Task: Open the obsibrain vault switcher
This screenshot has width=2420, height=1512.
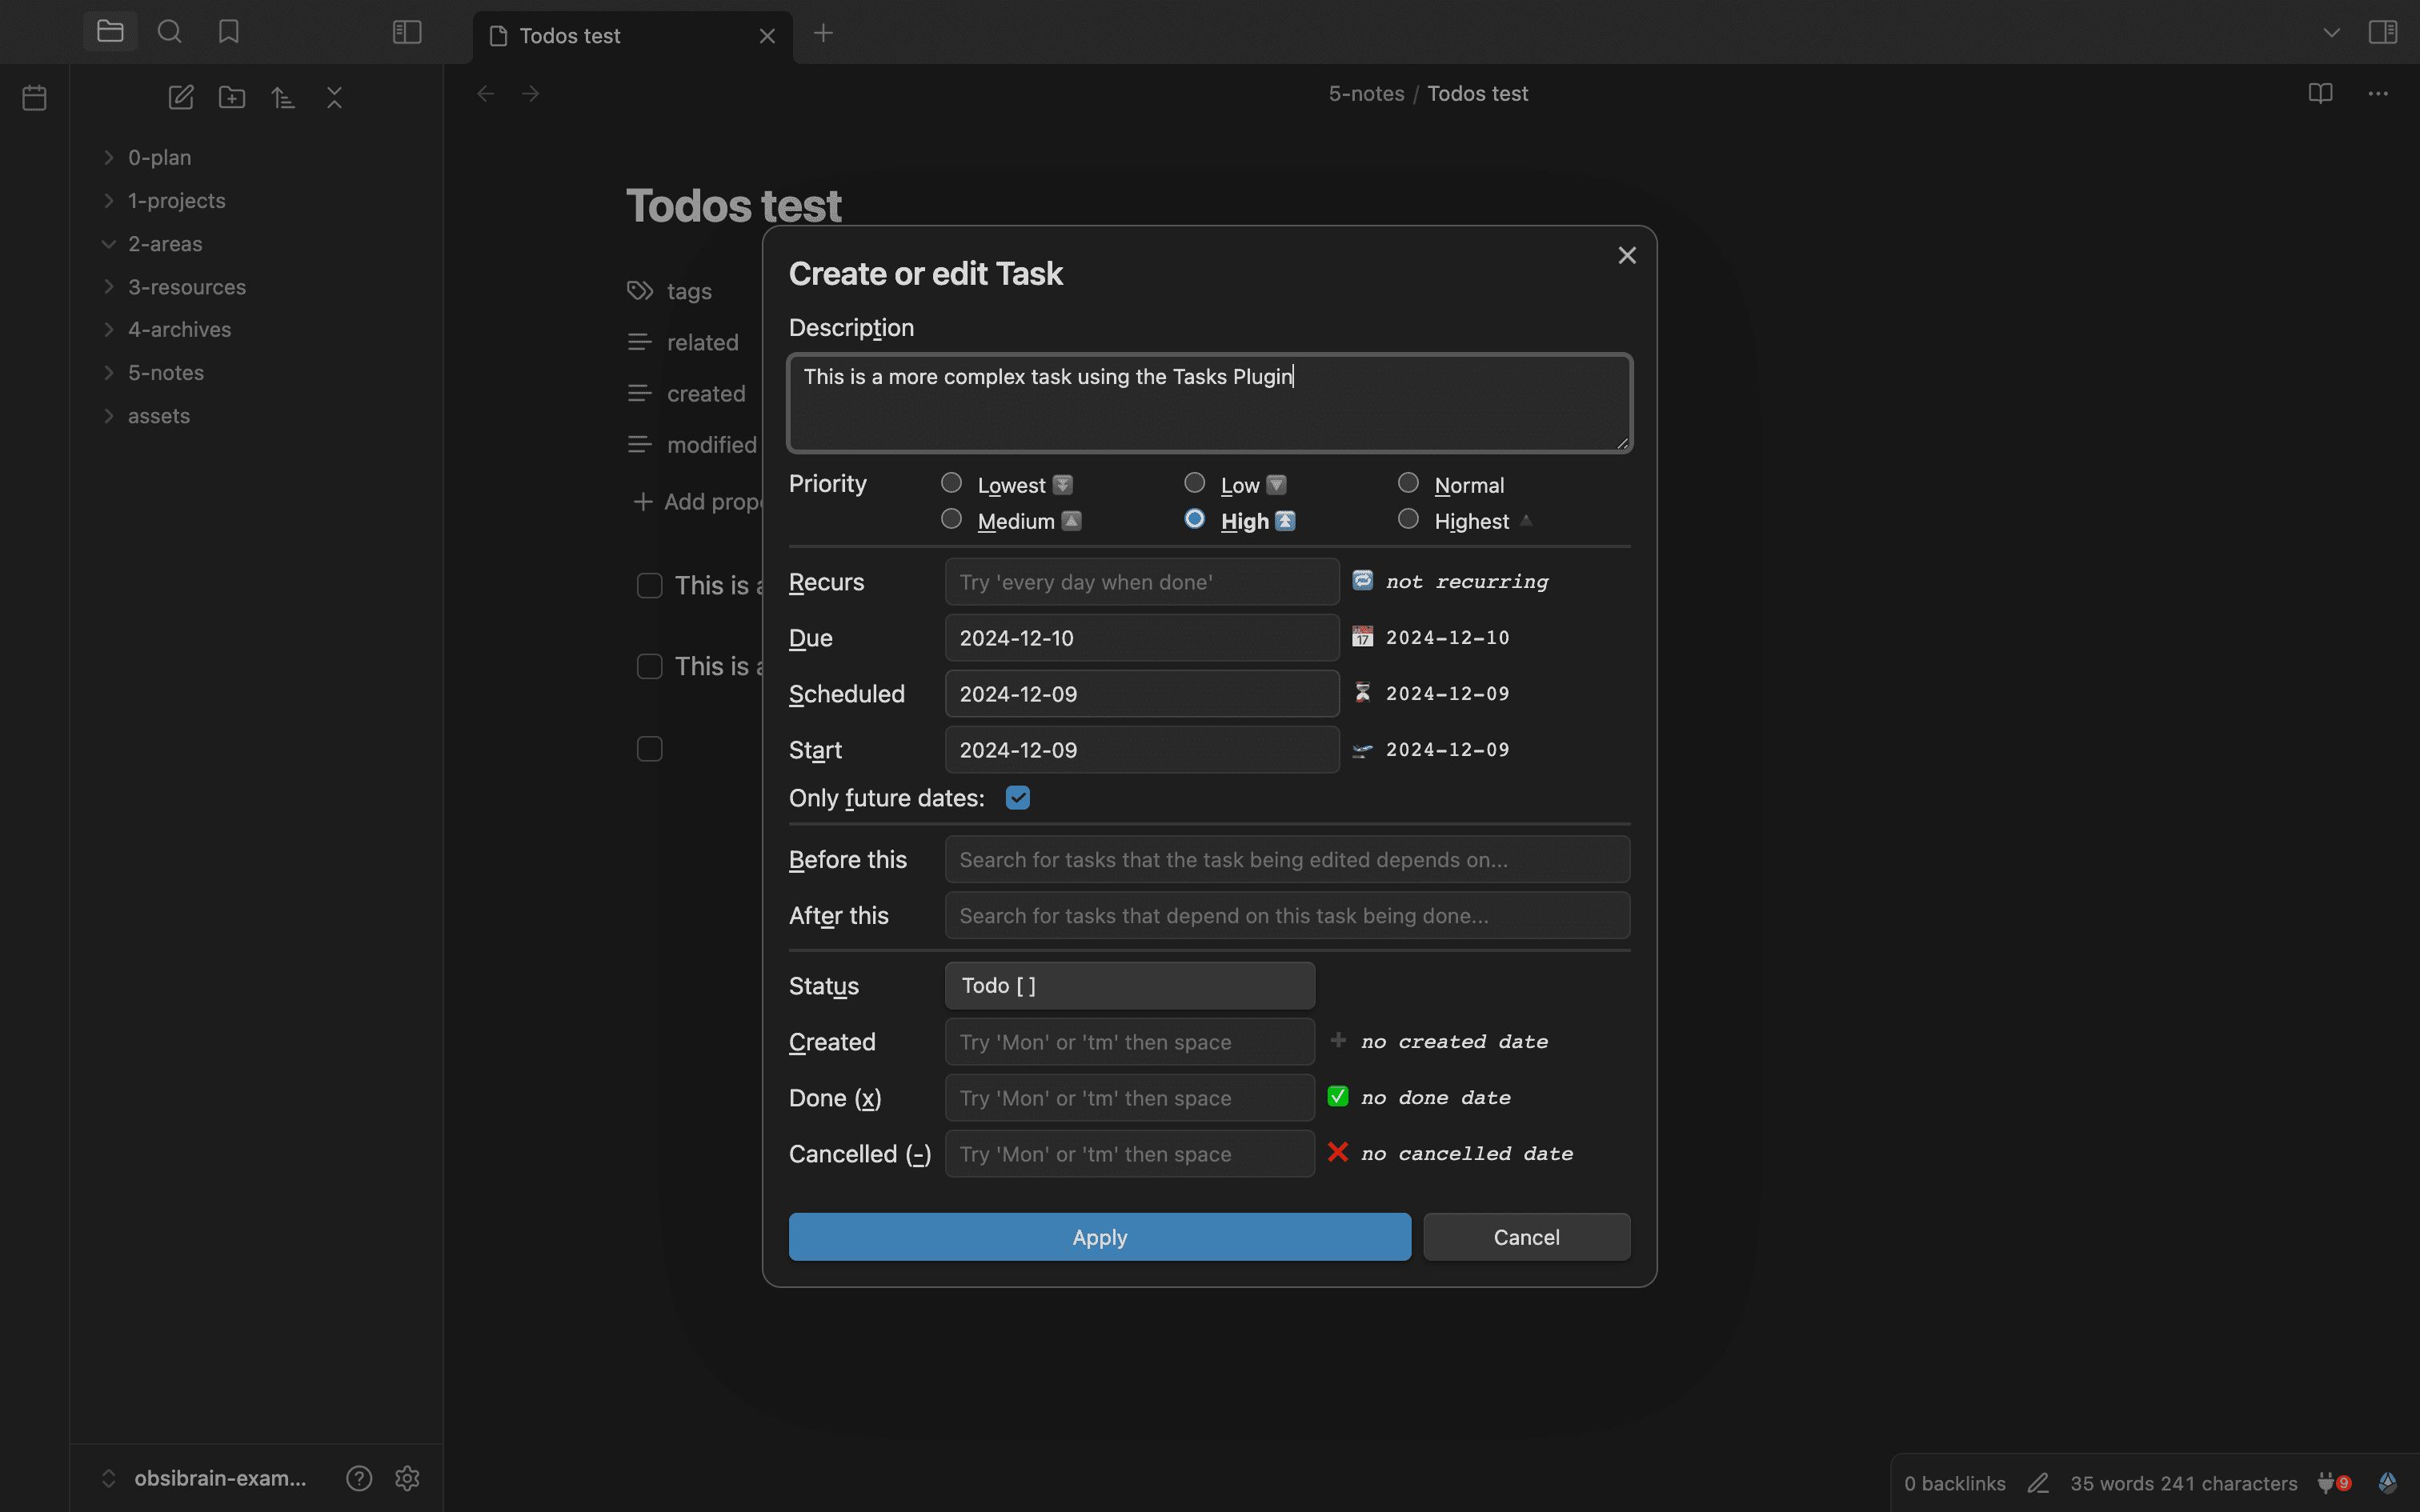Action: tap(205, 1478)
